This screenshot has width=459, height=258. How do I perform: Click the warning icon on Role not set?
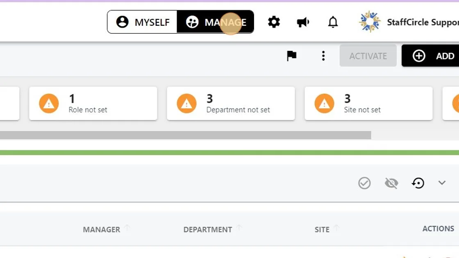pyautogui.click(x=49, y=103)
